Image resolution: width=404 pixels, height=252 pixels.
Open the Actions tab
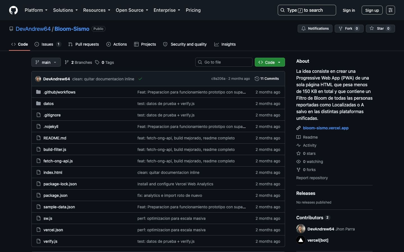(x=117, y=44)
